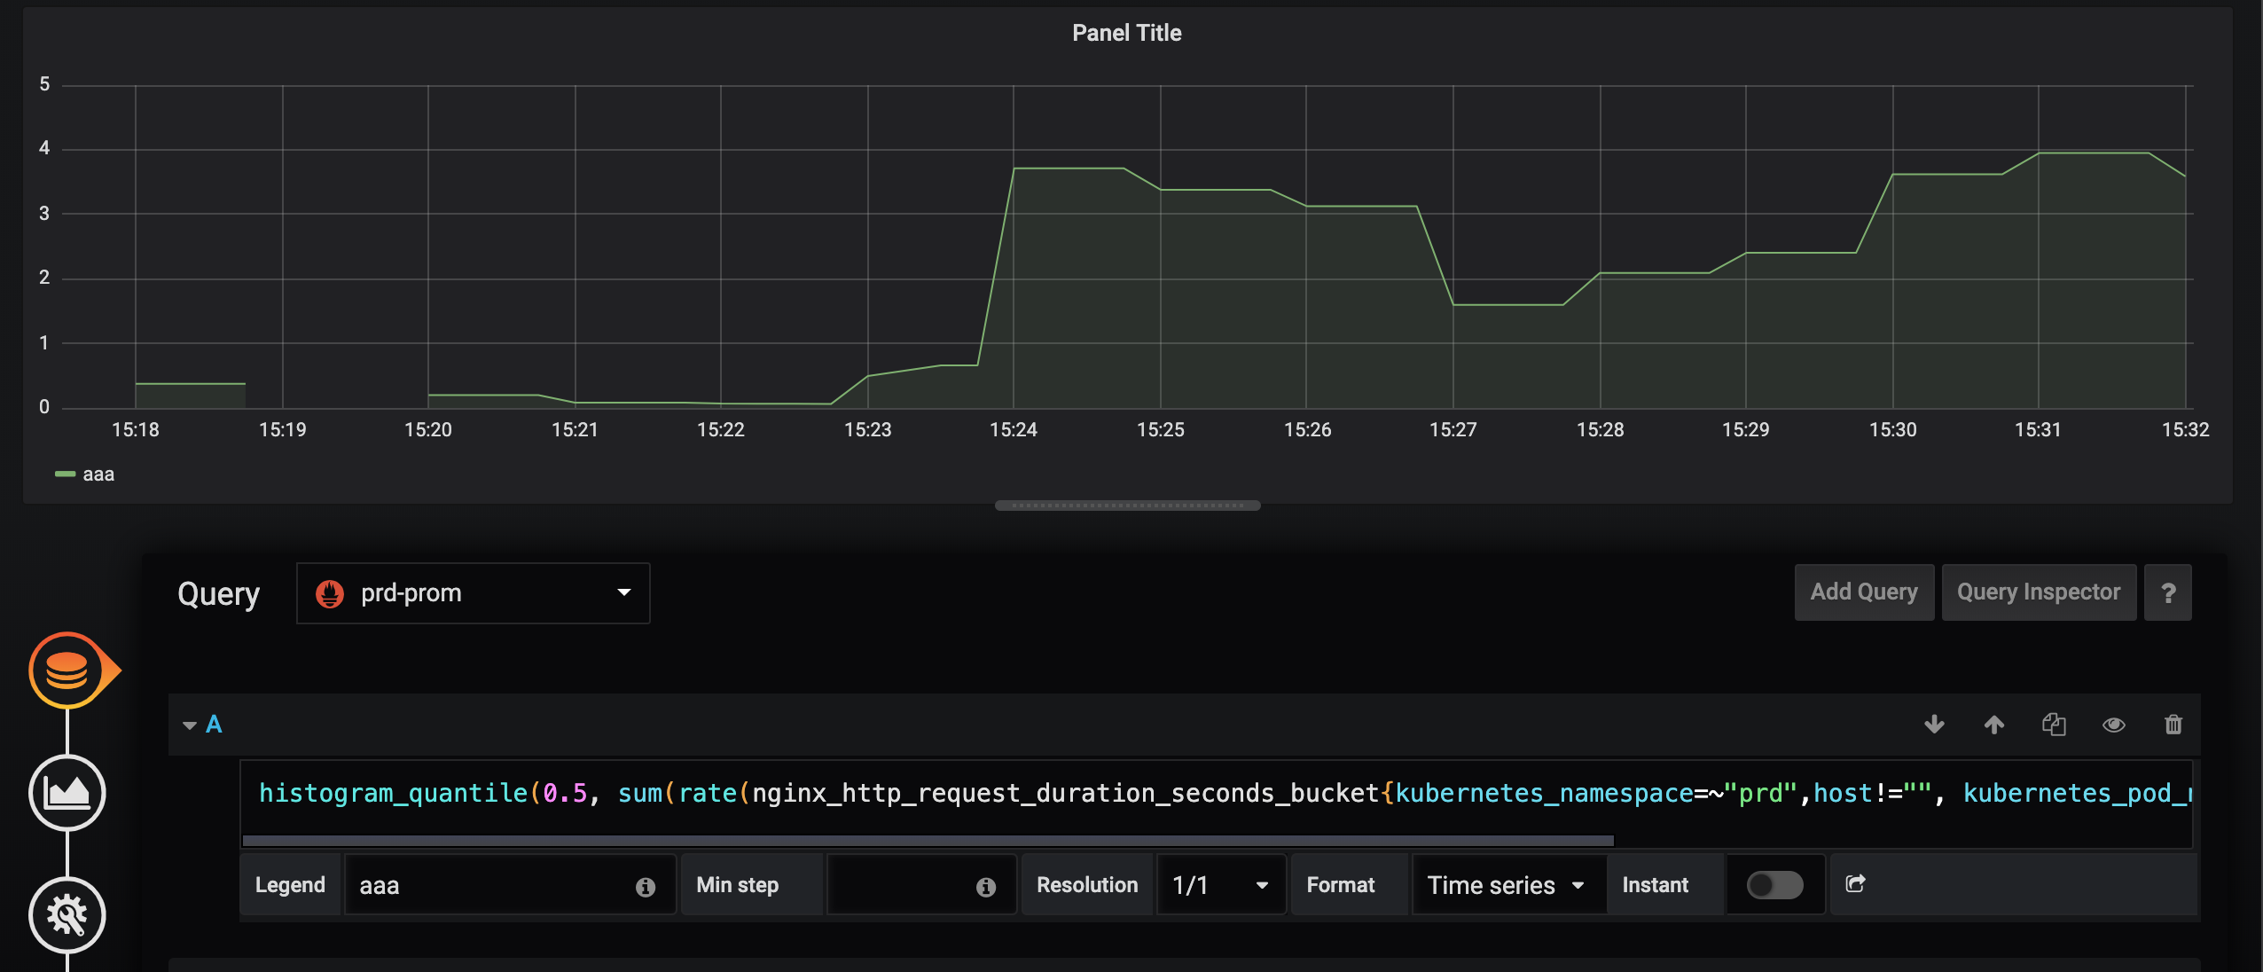The image size is (2263, 972).
Task: Click the aaa legend color swatch
Action: point(65,474)
